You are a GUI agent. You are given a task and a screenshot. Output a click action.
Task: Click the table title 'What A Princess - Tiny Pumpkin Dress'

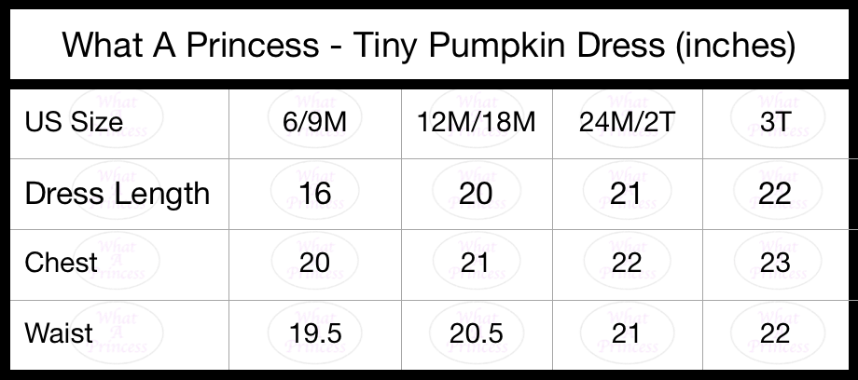(428, 45)
